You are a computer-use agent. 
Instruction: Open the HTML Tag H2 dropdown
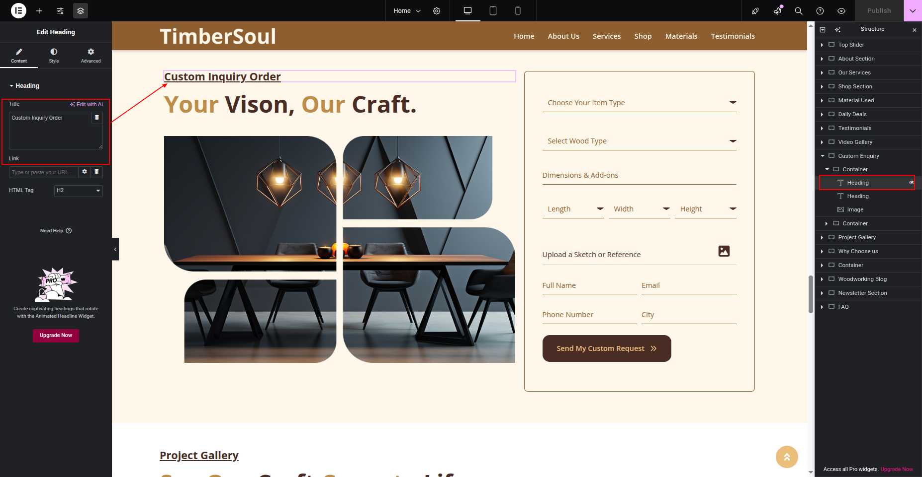pos(79,191)
